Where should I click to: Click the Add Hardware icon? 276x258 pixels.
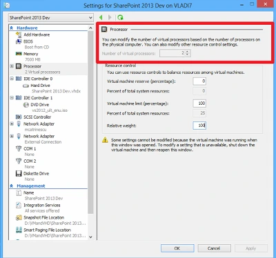pyautogui.click(x=19, y=34)
